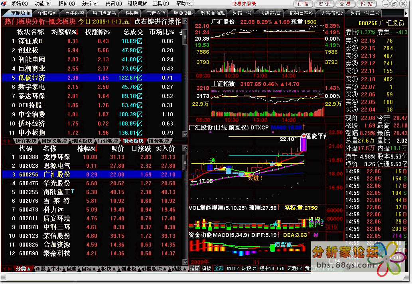Select the 指标 tab below the chart
This screenshot has height=284, width=412.
pyautogui.click(x=195, y=268)
